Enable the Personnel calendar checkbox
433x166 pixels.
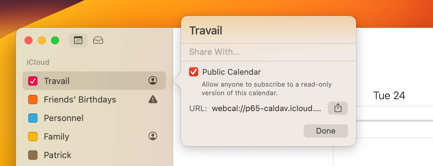(33, 118)
